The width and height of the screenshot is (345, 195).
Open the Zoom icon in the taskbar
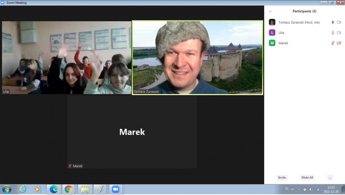pyautogui.click(x=116, y=189)
